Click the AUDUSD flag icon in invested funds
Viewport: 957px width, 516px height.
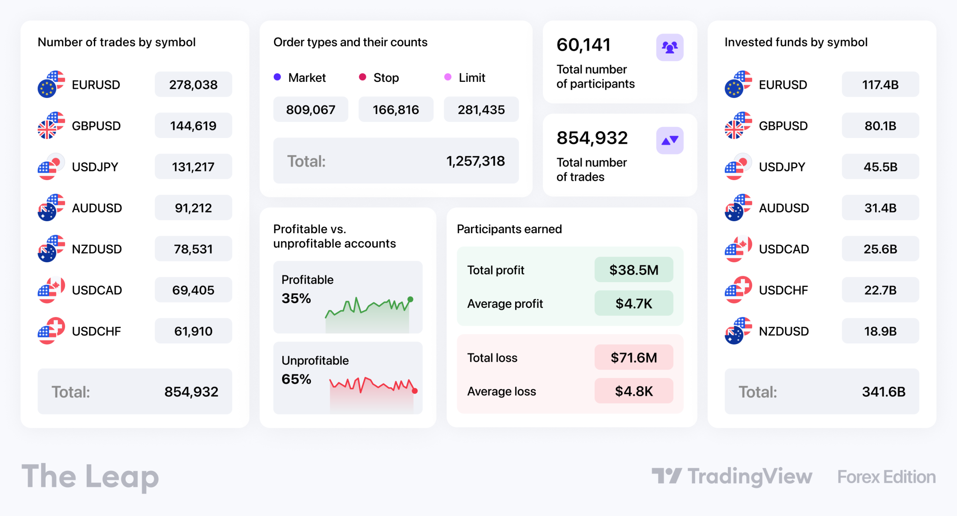(738, 208)
